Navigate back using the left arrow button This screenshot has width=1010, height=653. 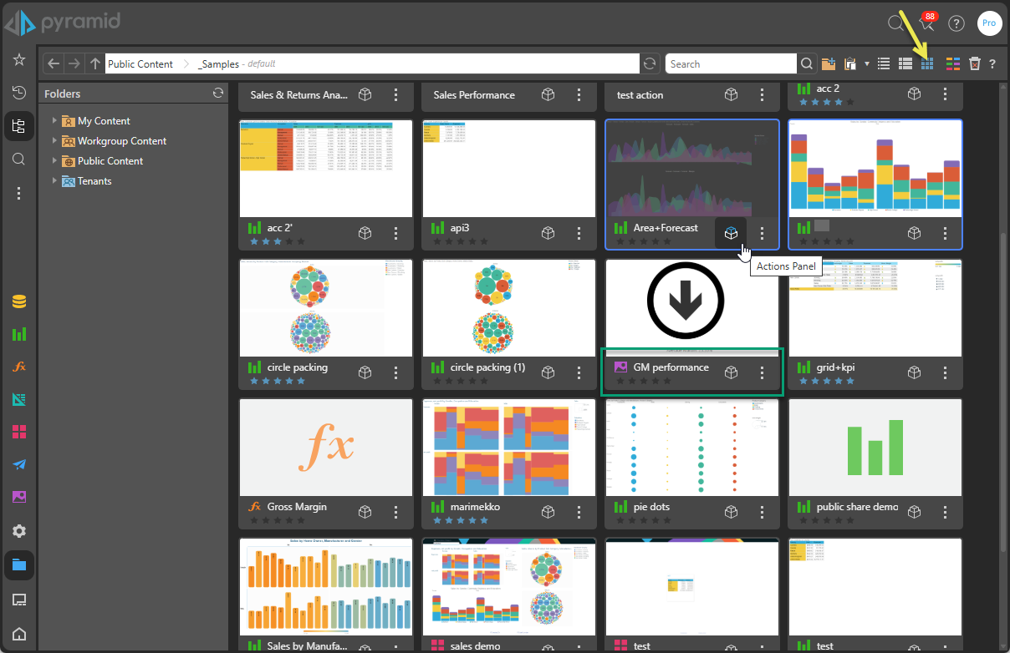pyautogui.click(x=54, y=63)
